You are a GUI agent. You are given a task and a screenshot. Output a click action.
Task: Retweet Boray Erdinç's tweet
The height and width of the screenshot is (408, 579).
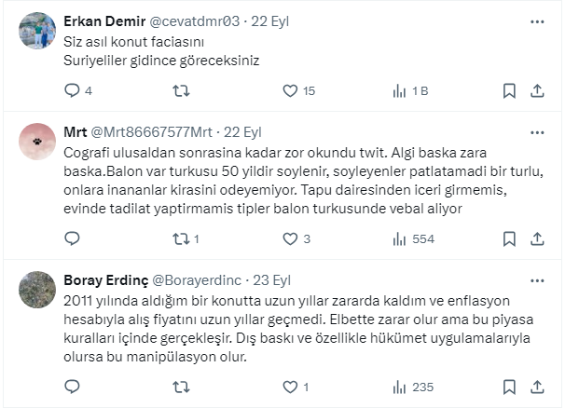[x=182, y=387]
